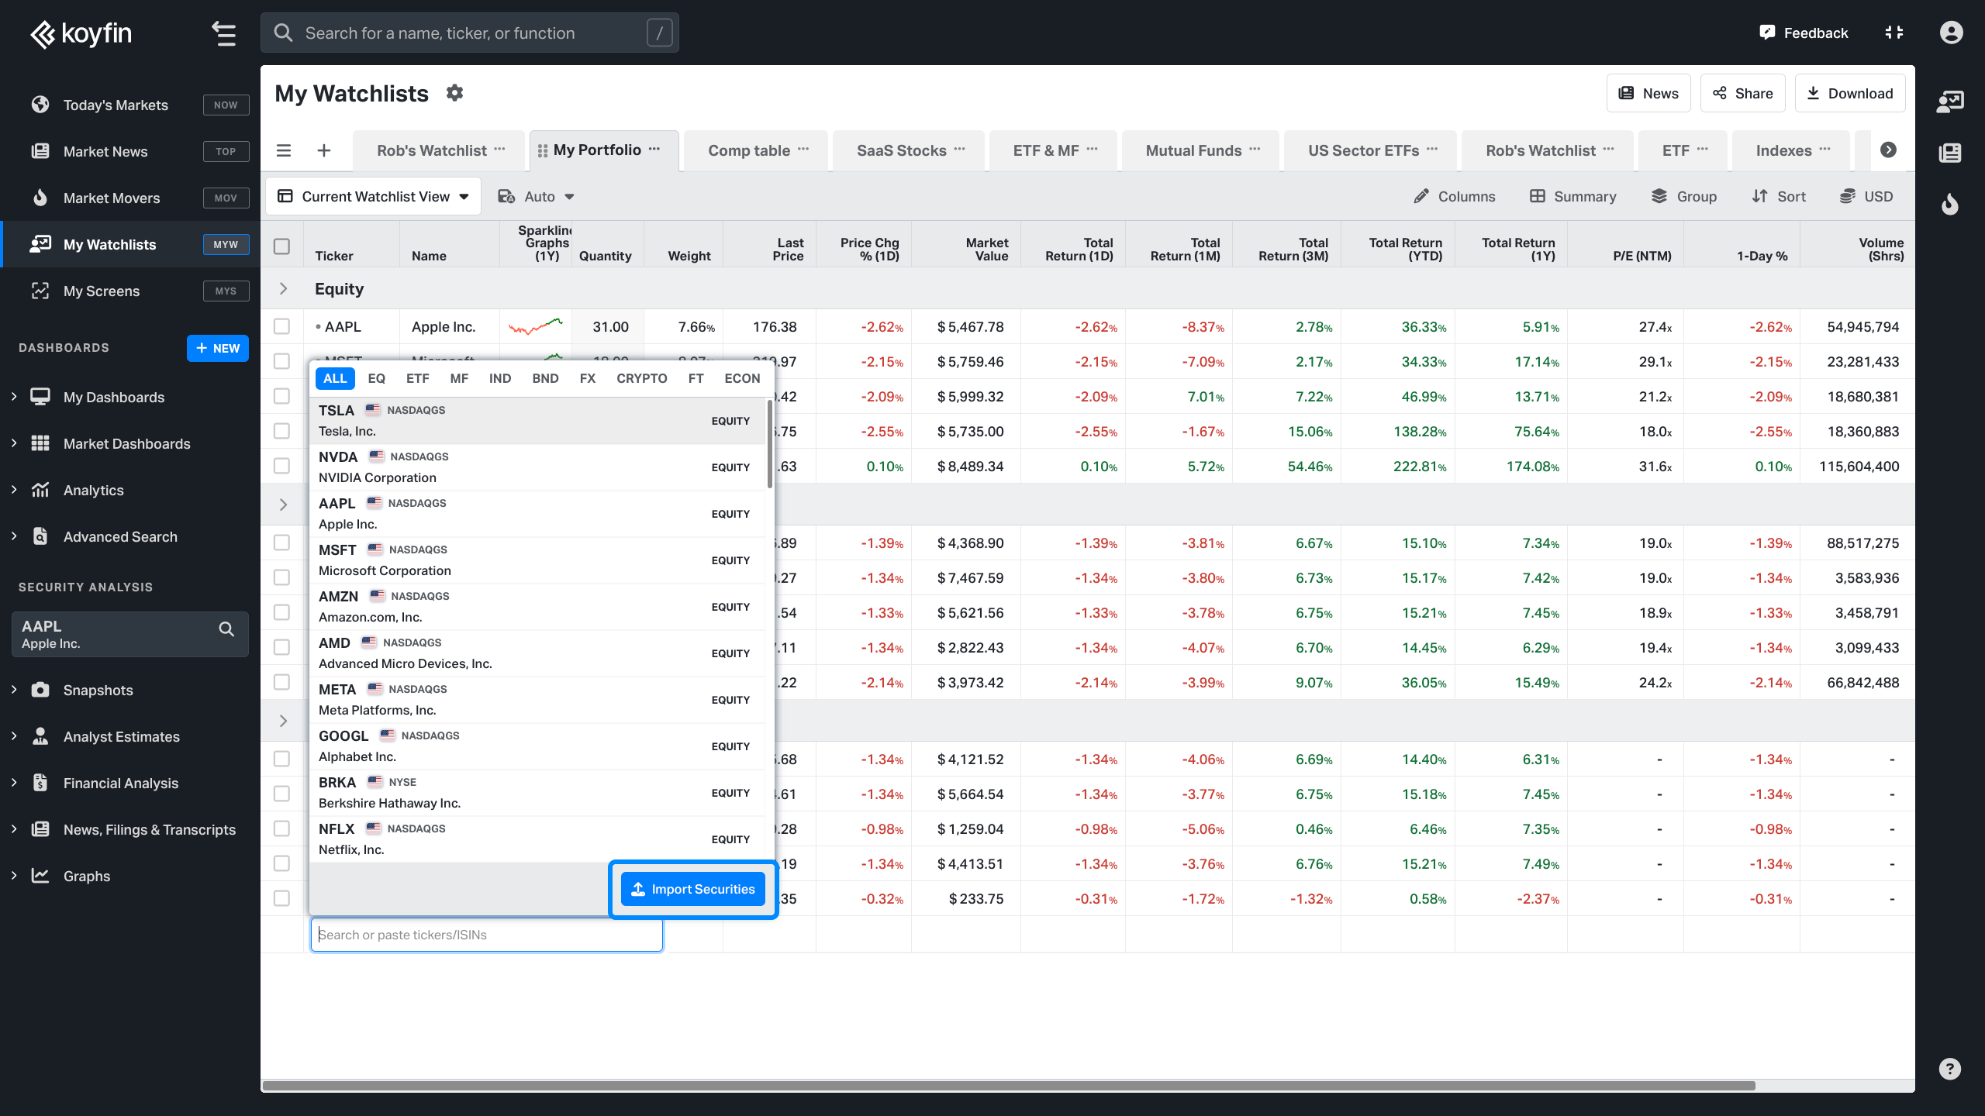This screenshot has width=1985, height=1116.
Task: Click the search magnifier in the AAPL security box
Action: [x=226, y=629]
